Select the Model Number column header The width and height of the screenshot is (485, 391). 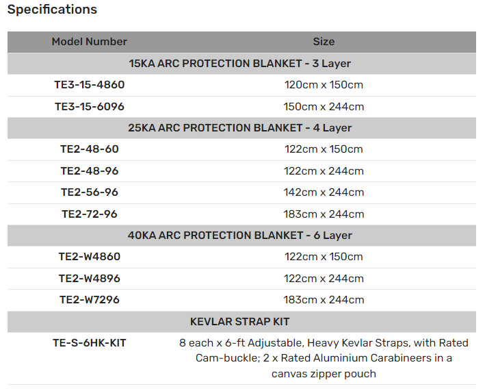tap(90, 42)
